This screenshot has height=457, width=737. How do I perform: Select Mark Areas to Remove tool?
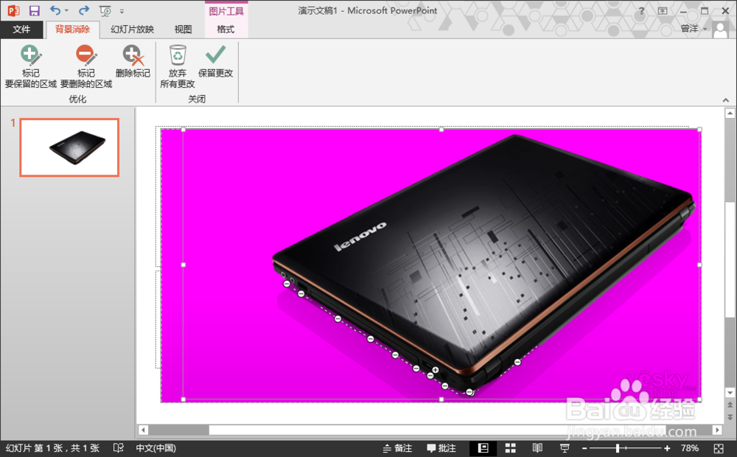click(86, 67)
